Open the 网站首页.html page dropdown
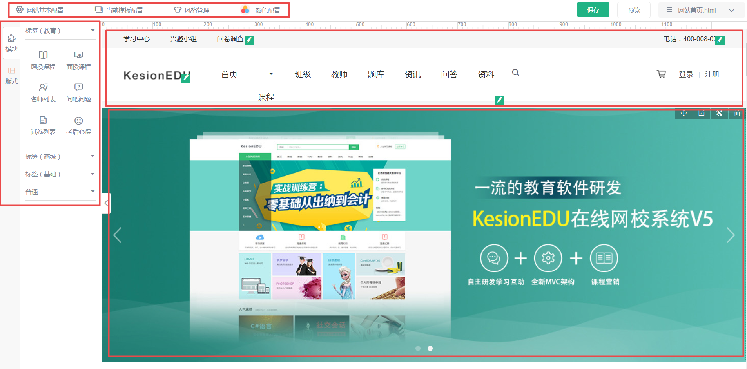The image size is (747, 369). pyautogui.click(x=732, y=10)
